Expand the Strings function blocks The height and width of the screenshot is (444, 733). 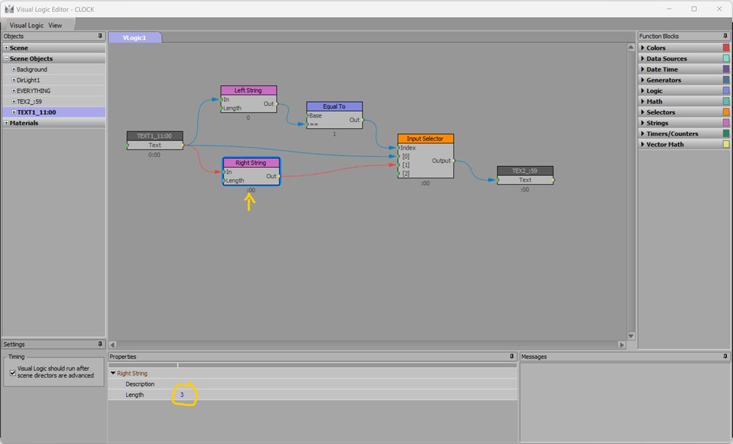pyautogui.click(x=642, y=123)
